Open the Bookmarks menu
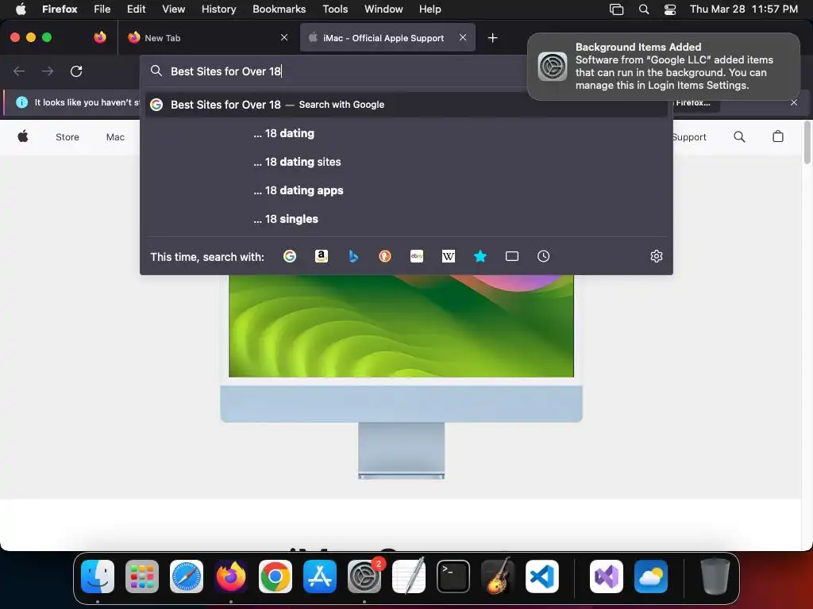813x609 pixels. (279, 10)
